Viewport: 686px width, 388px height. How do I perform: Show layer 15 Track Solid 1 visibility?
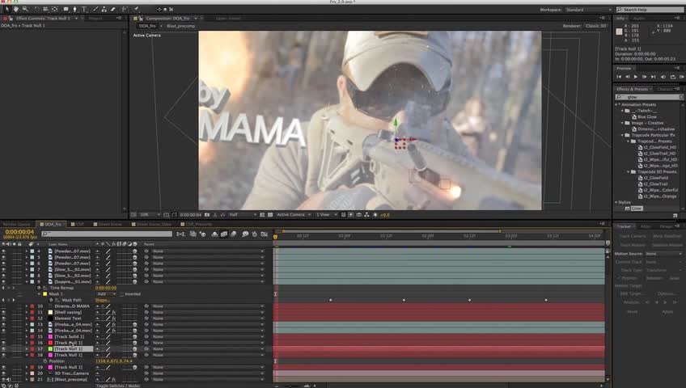coord(3,337)
